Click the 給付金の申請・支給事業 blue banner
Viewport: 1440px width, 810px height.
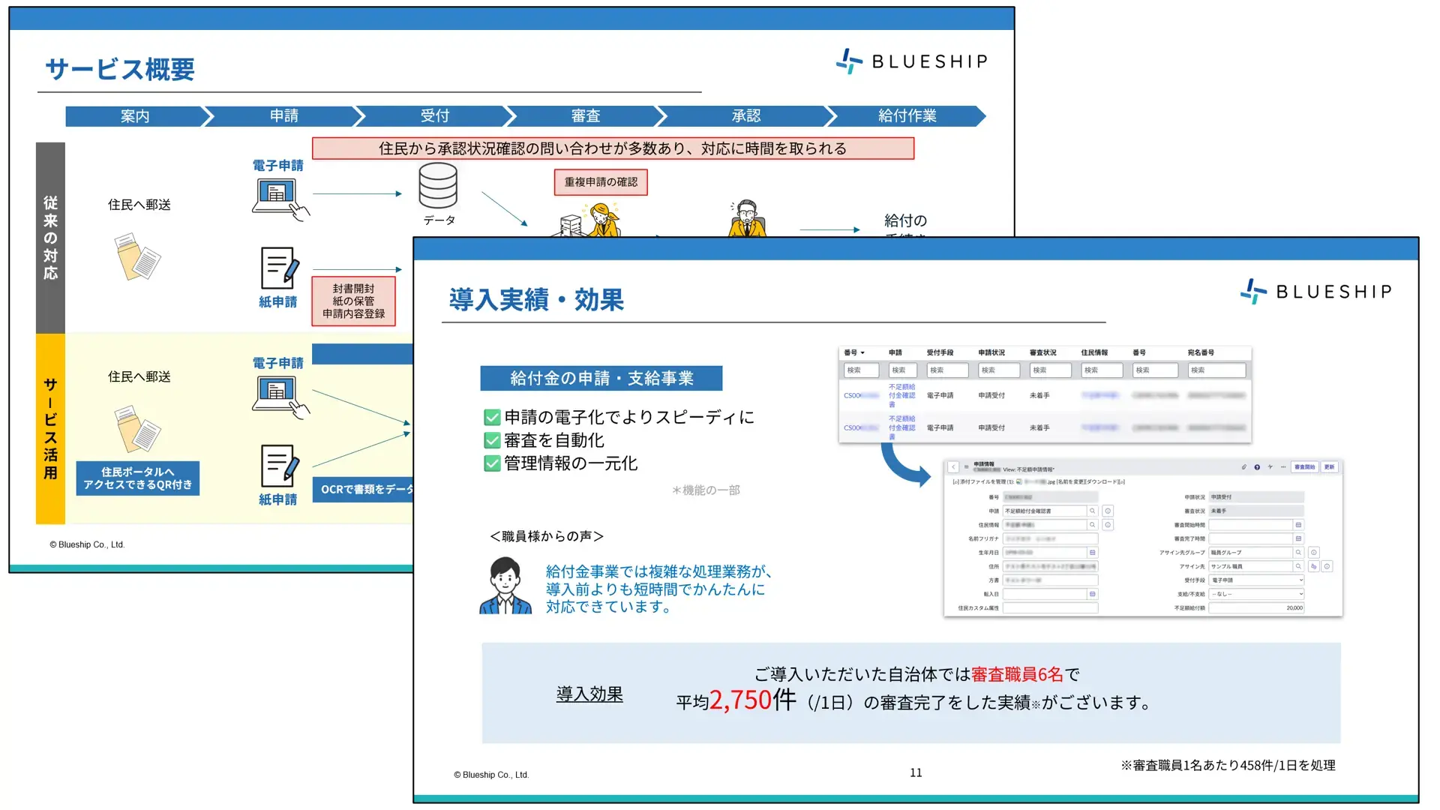(x=601, y=379)
